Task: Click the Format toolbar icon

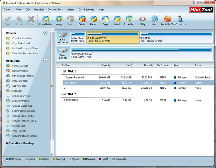Action: [x=94, y=21]
